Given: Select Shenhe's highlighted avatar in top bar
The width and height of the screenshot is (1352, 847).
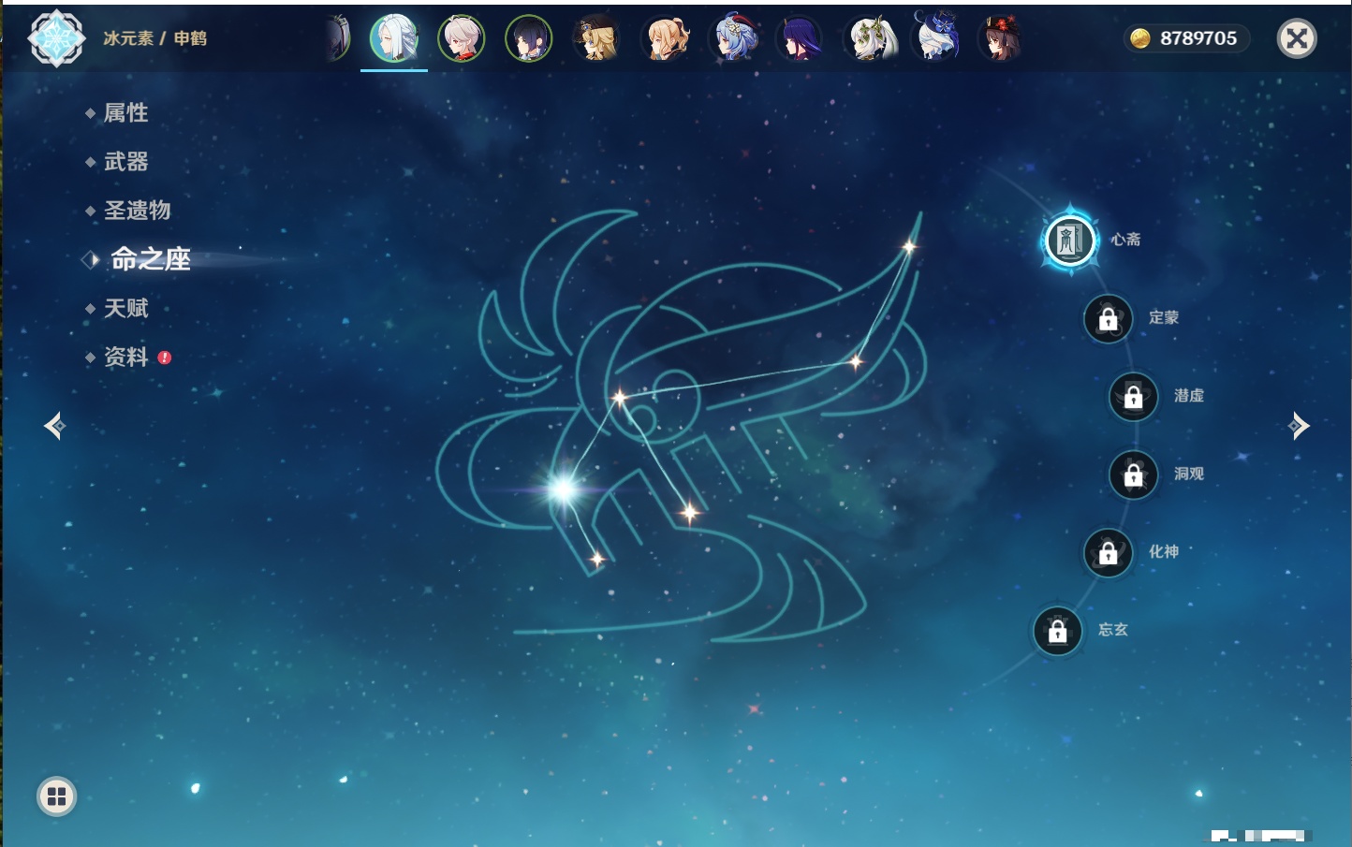Looking at the screenshot, I should (x=394, y=38).
